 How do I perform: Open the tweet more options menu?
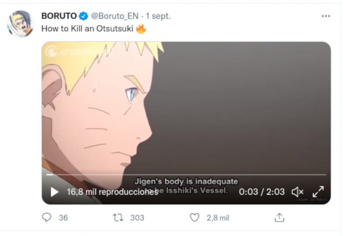click(x=326, y=16)
